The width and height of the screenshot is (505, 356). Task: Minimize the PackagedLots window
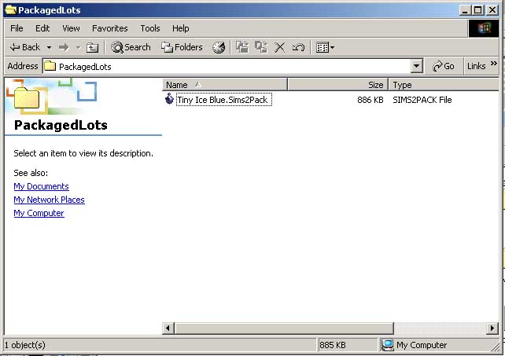tap(464, 10)
